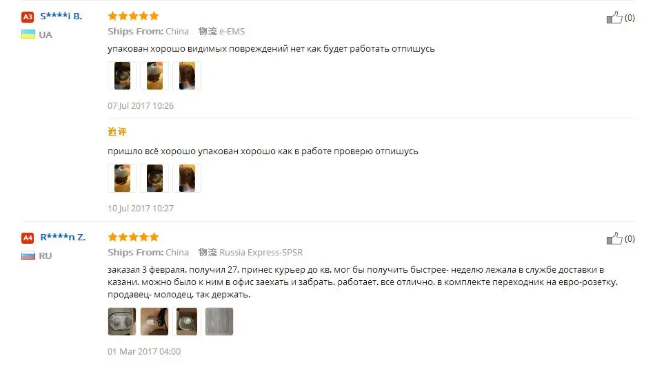Screen dimensions: 655x367
Task: Open reviewer profile S****i B.
Action: pos(61,17)
